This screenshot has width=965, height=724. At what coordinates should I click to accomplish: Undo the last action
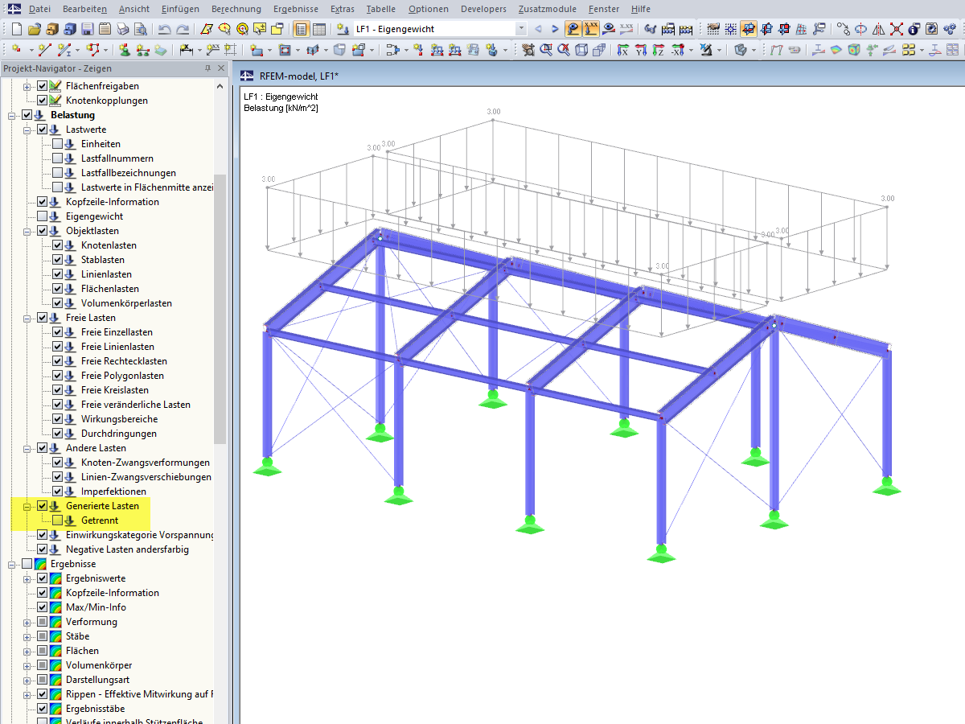click(x=163, y=29)
